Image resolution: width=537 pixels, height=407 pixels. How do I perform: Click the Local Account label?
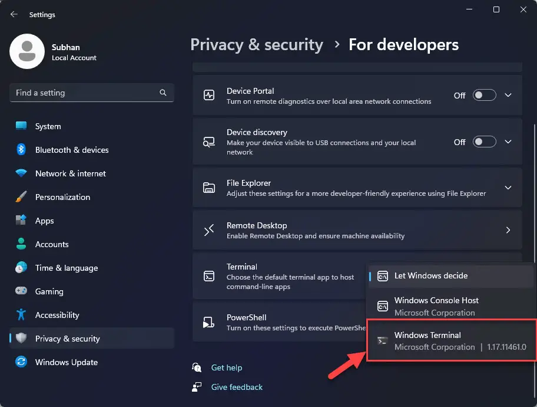pos(74,58)
